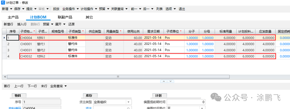Click the 投放 toolbar button
This screenshot has width=290, height=109.
tap(56, 9)
